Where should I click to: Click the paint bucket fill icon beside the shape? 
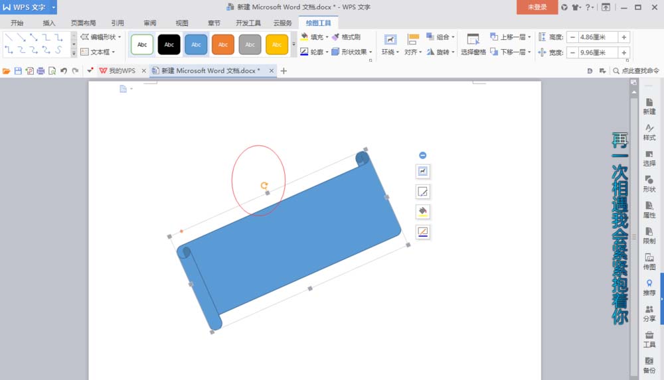coord(422,212)
